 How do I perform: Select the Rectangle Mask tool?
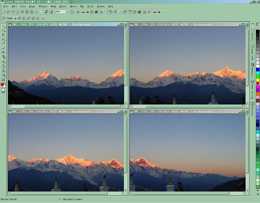pos(3,30)
